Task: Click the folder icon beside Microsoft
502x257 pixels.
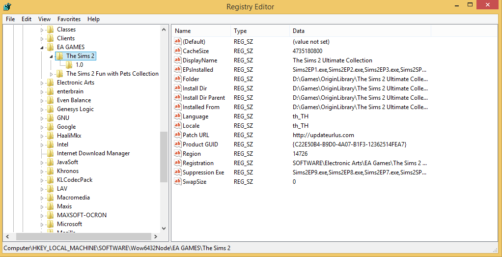Action: pyautogui.click(x=51, y=224)
